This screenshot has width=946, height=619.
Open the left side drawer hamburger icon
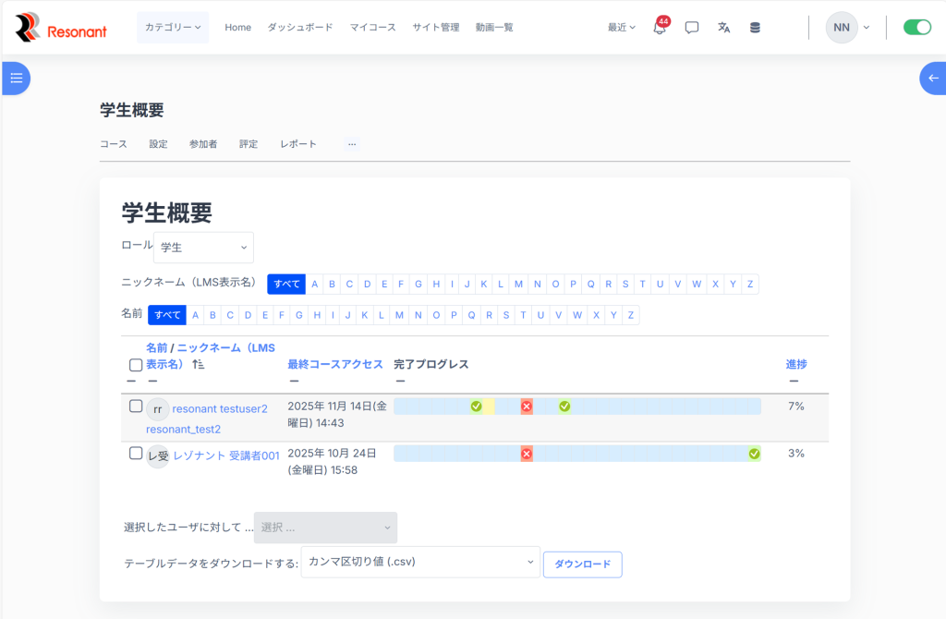(16, 78)
